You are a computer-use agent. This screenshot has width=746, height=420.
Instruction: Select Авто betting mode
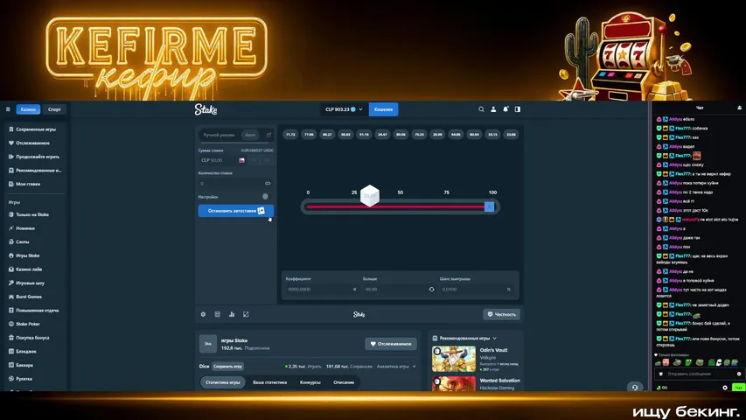(x=250, y=136)
